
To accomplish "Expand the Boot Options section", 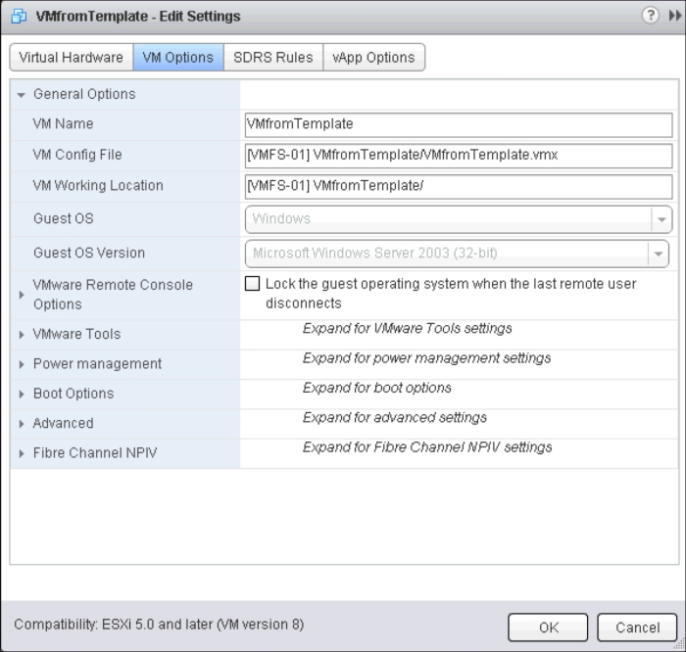I will coord(22,395).
